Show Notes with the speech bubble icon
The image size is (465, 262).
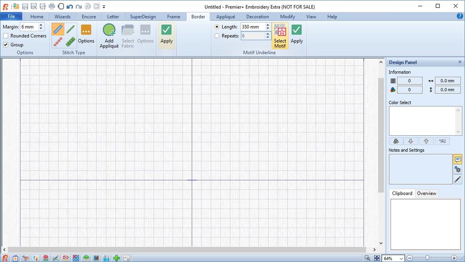(x=458, y=159)
